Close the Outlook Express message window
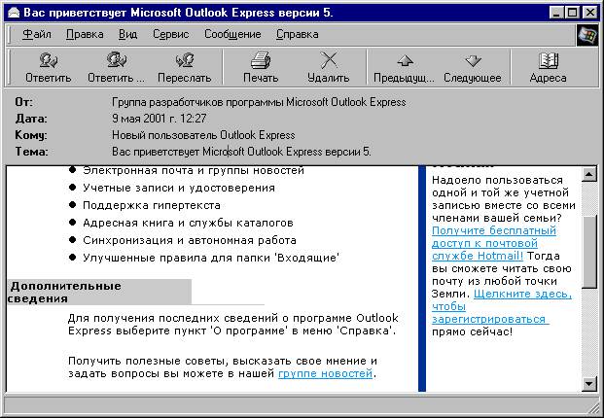The height and width of the screenshot is (418, 604). [590, 13]
